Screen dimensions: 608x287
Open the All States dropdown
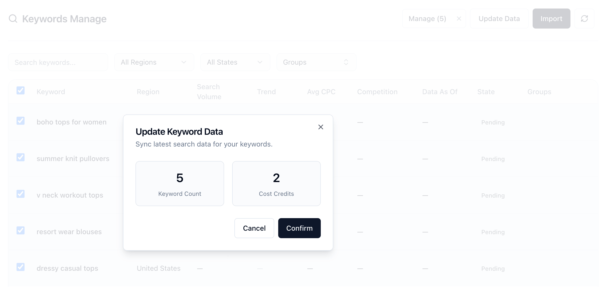(235, 62)
